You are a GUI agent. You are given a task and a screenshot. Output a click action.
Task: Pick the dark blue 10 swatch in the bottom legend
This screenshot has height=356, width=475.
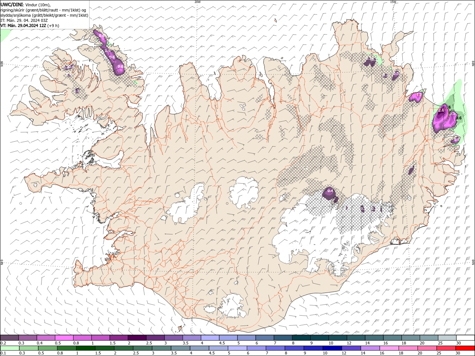coord(332,348)
